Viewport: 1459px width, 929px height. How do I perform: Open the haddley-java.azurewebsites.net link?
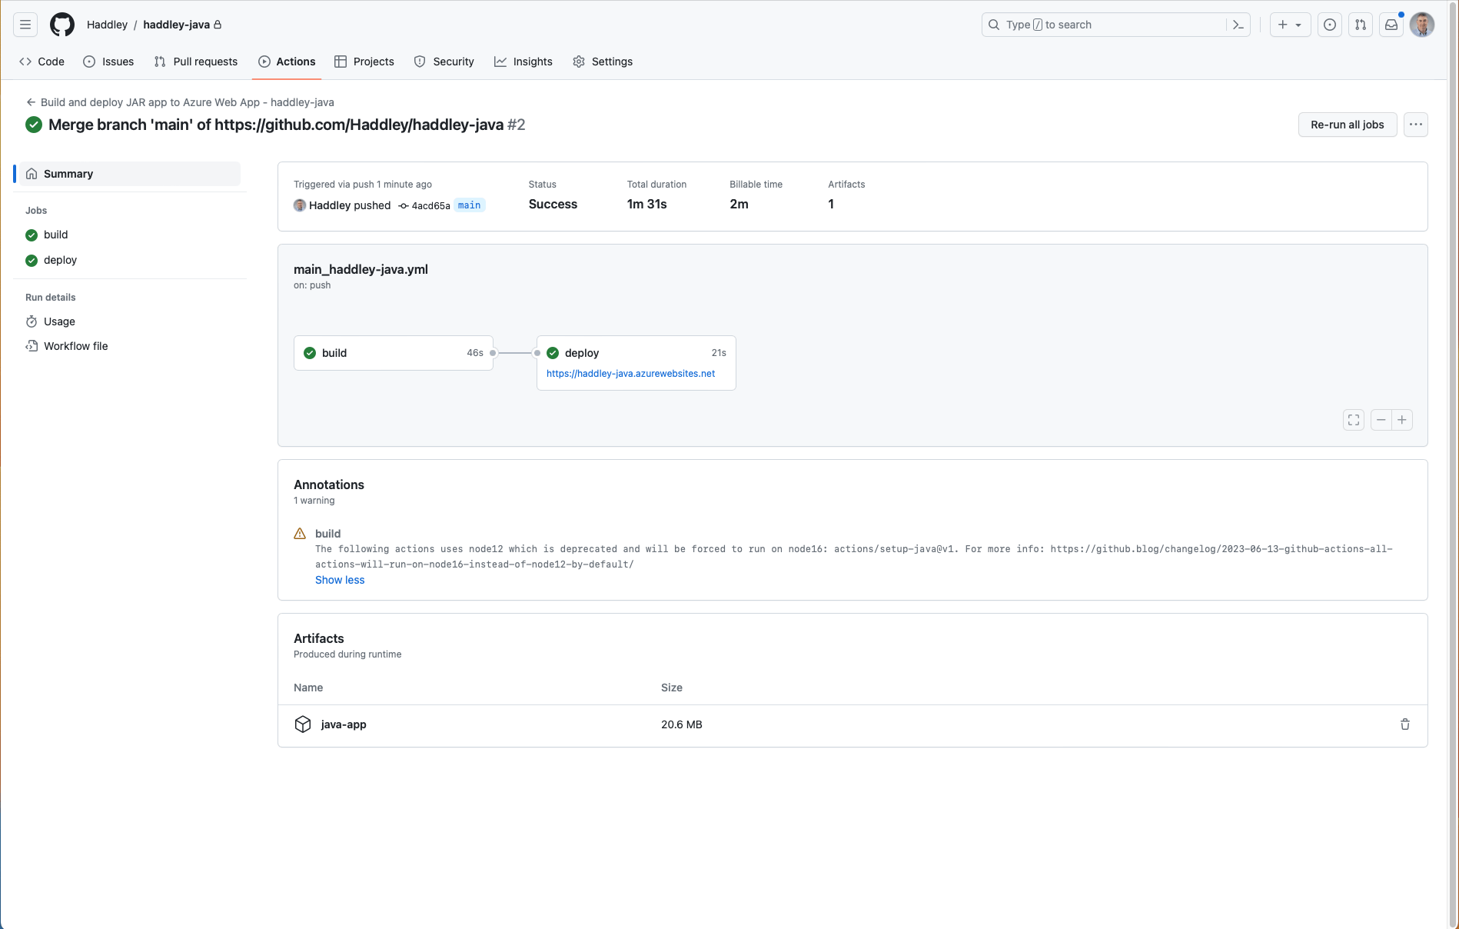(630, 374)
